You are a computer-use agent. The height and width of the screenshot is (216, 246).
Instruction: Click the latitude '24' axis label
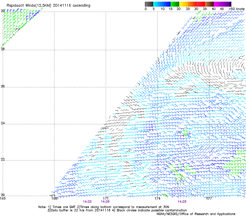3,123
